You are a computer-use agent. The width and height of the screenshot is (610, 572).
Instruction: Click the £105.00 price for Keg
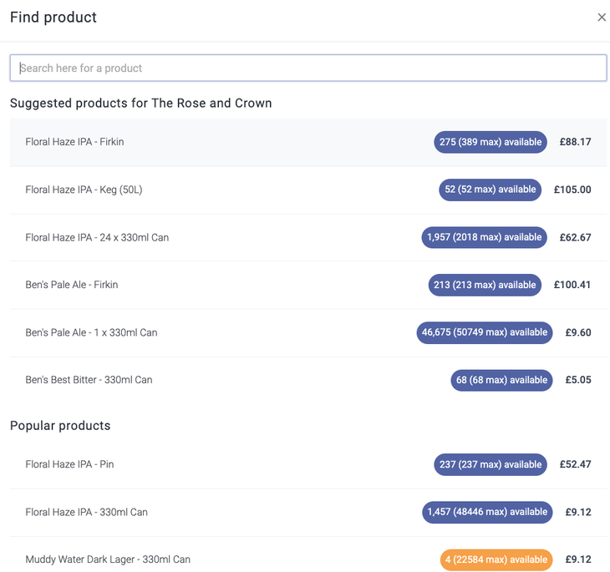point(572,190)
